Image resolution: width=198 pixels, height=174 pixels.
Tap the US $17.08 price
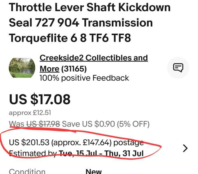(x=40, y=99)
